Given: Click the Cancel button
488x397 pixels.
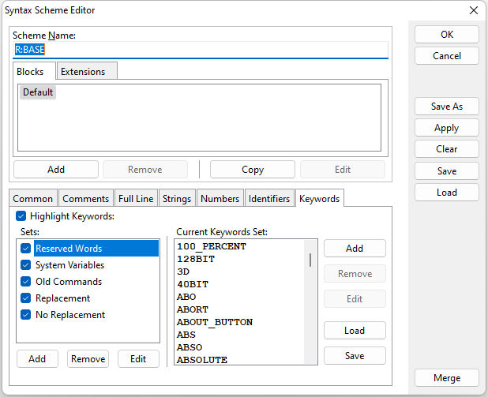Looking at the screenshot, I should (447, 56).
